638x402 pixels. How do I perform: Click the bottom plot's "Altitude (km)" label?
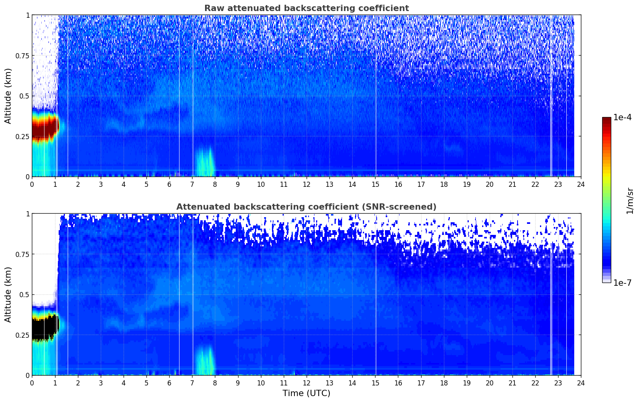coord(8,294)
